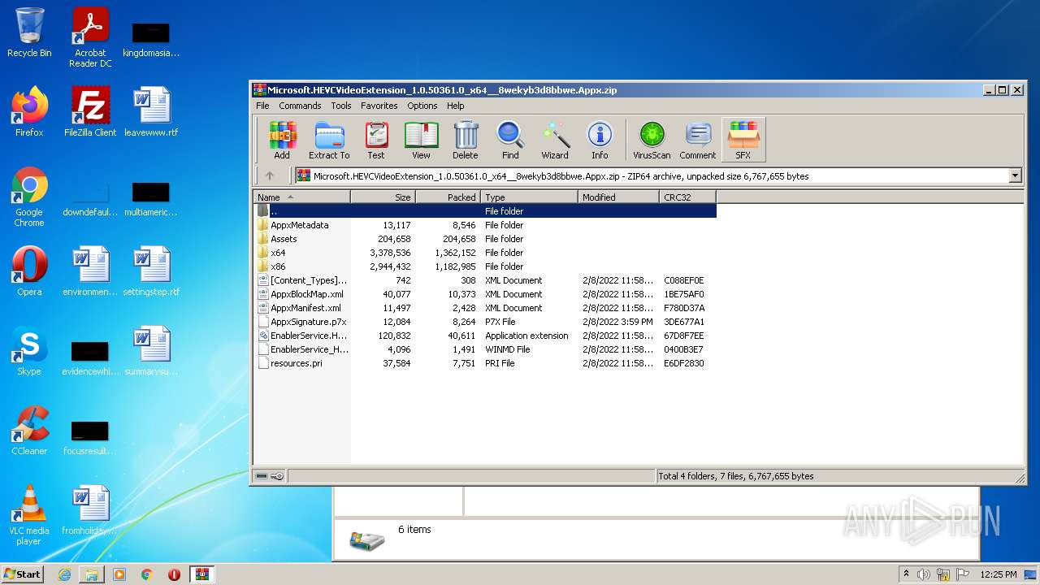Sort by Size column header
This screenshot has height=585, width=1040.
coord(383,197)
